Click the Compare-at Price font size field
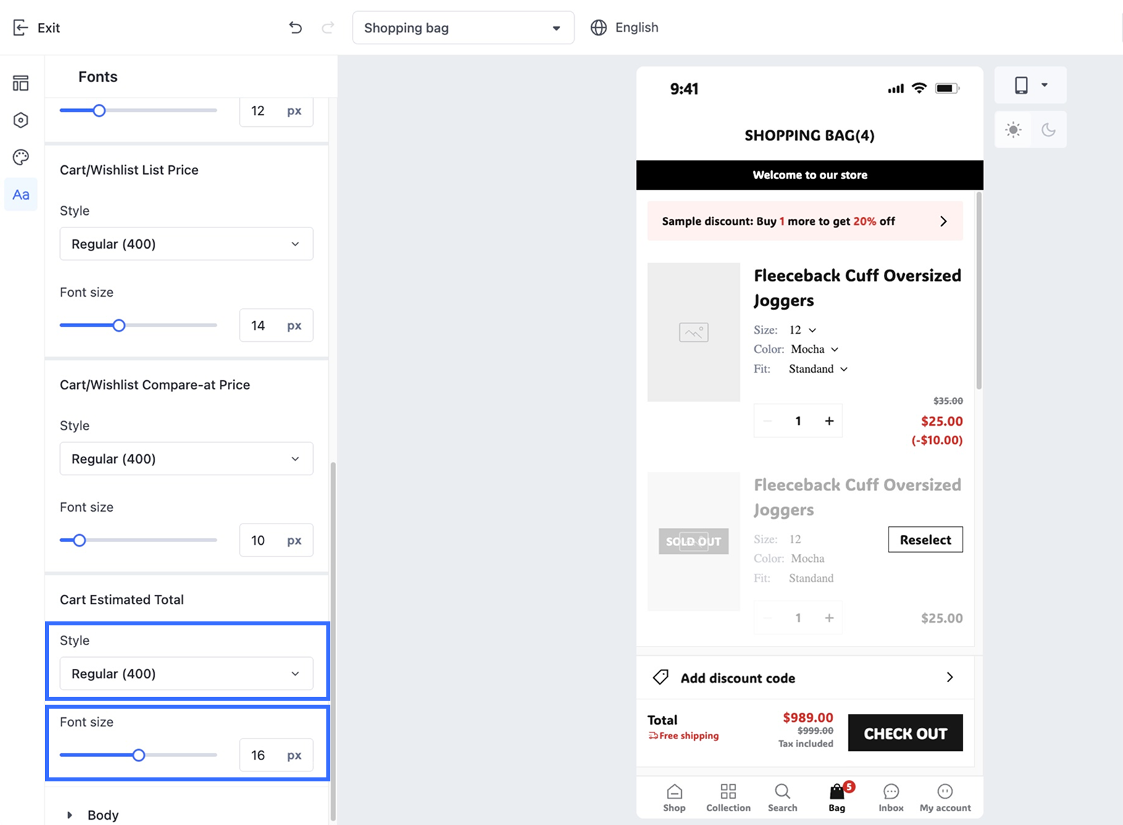 click(276, 540)
